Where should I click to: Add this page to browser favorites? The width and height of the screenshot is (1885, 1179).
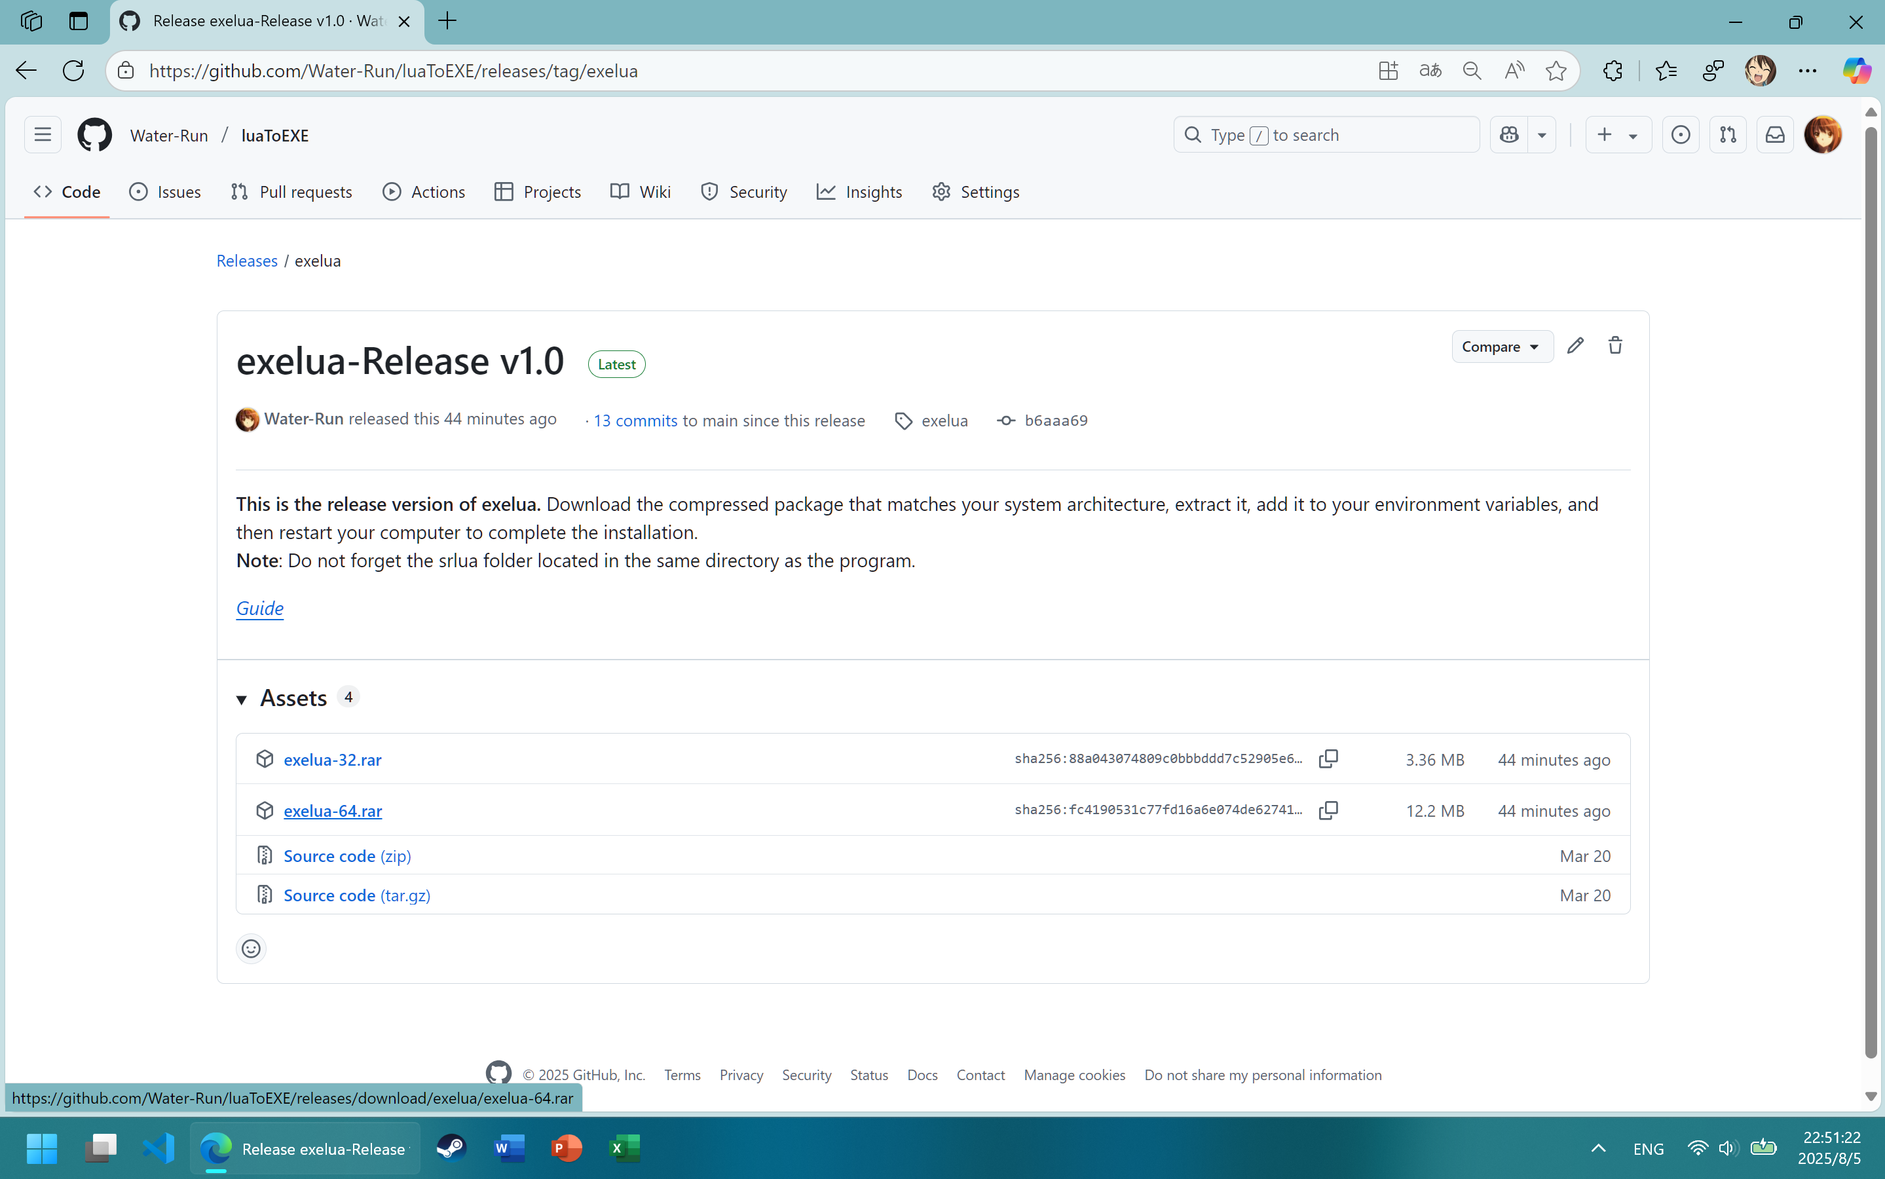pyautogui.click(x=1556, y=71)
